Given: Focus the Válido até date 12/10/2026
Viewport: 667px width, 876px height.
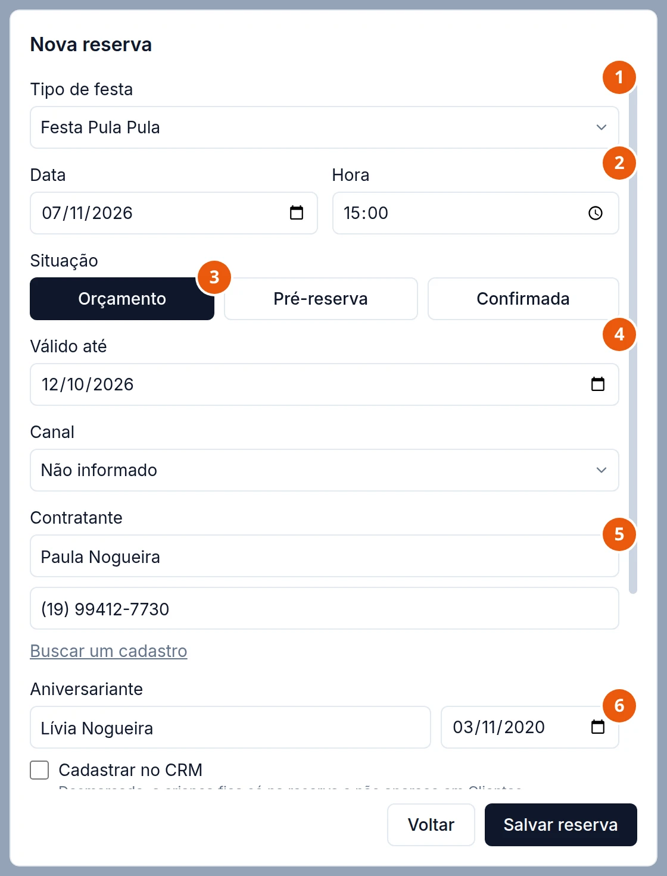Looking at the screenshot, I should (325, 384).
